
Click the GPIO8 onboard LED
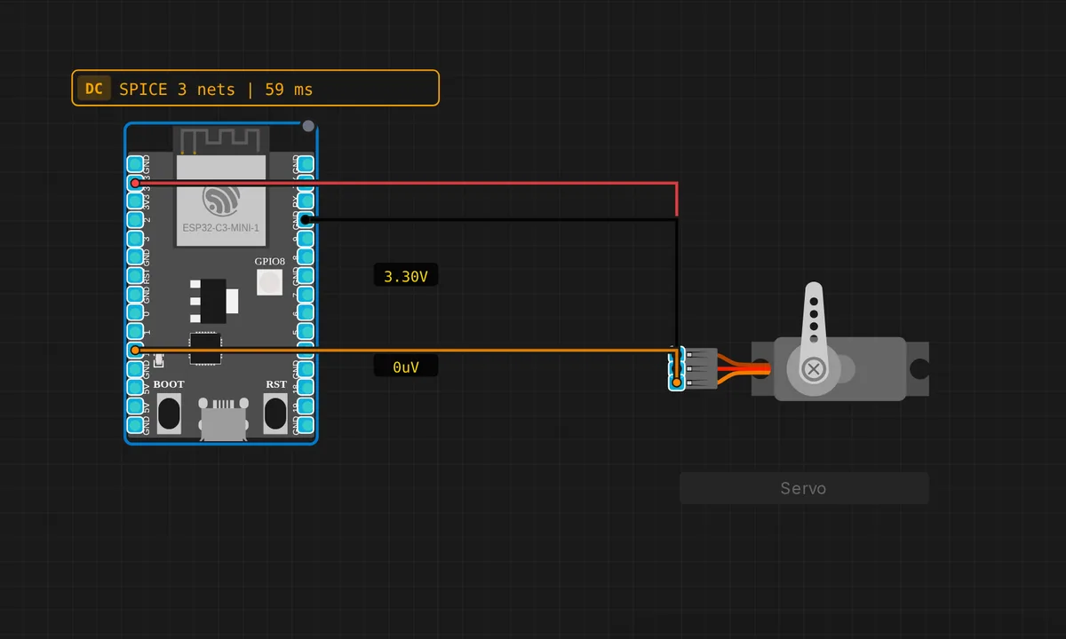point(270,282)
